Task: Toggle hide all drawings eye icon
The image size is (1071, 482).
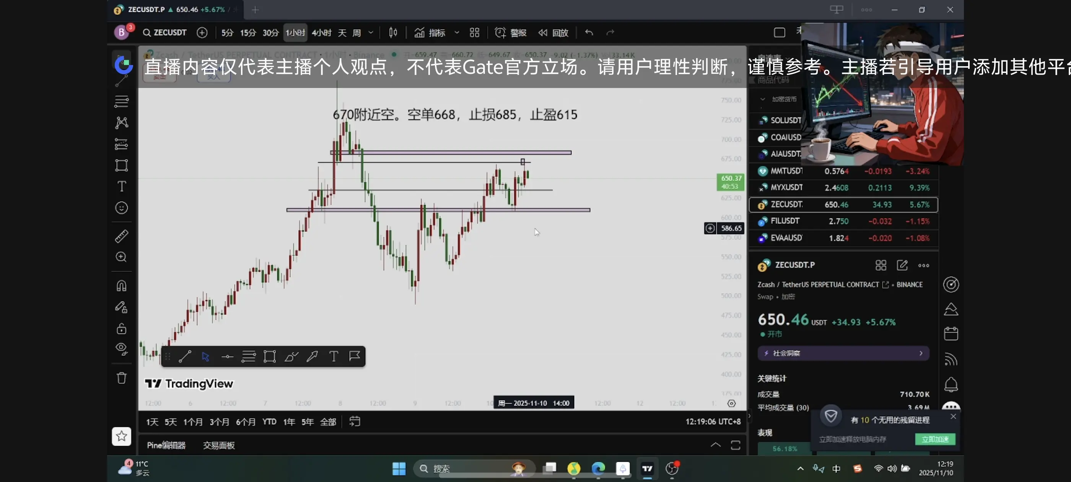Action: pyautogui.click(x=121, y=349)
